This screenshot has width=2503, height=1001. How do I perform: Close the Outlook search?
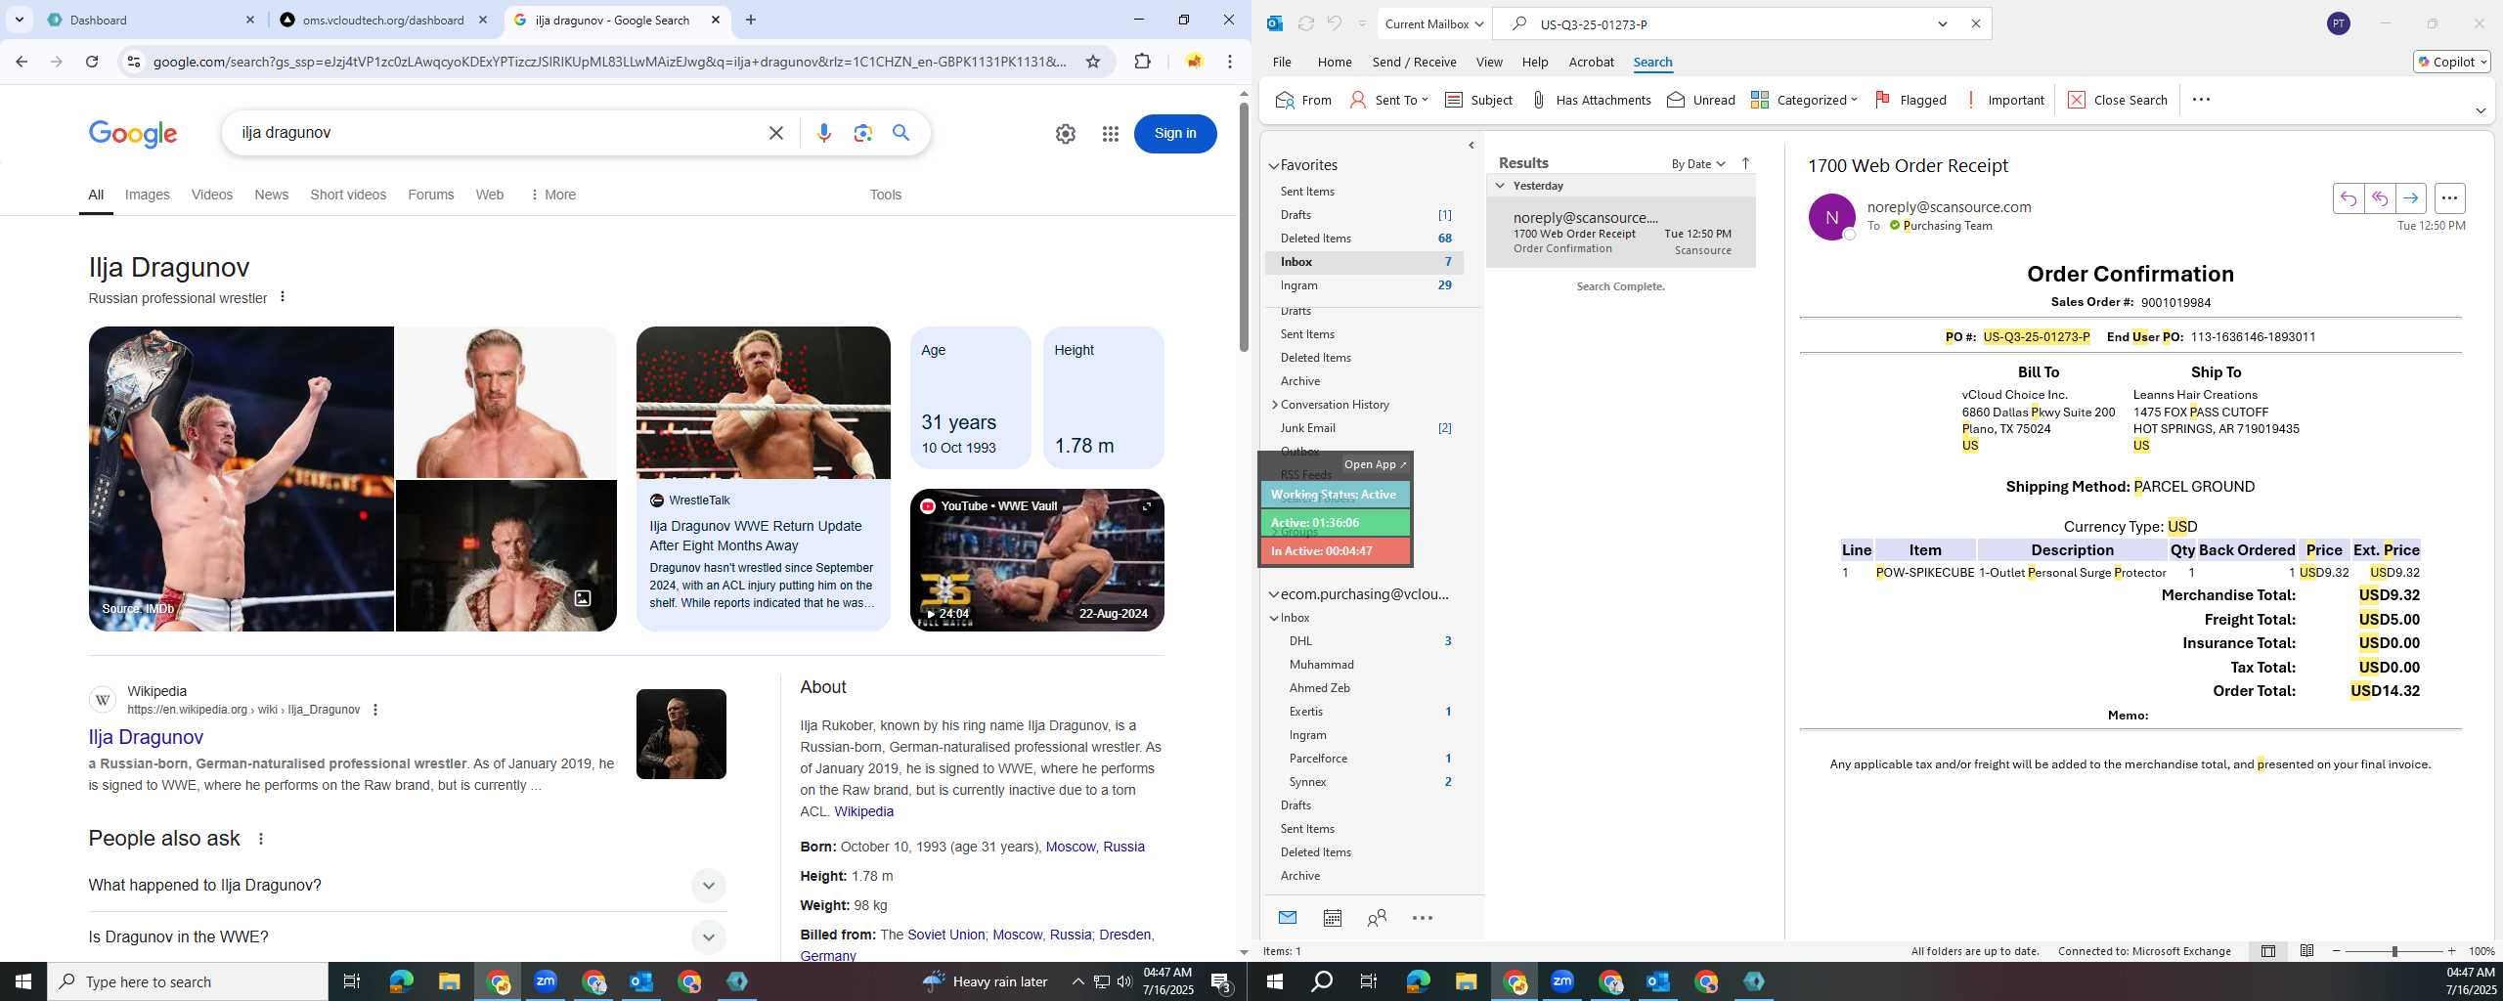pos(2118,100)
